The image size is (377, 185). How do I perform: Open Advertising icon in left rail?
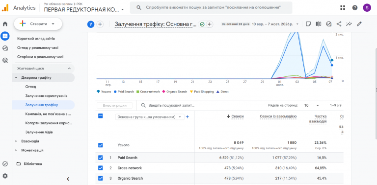click(5, 60)
